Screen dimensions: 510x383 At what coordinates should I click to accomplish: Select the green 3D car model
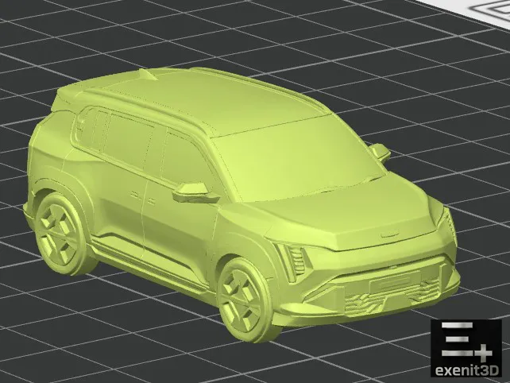click(241, 205)
